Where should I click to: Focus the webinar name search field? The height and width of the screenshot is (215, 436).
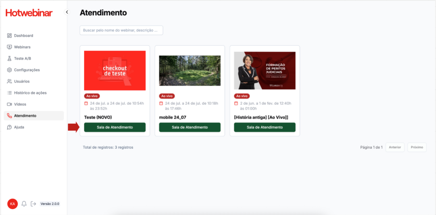click(121, 30)
